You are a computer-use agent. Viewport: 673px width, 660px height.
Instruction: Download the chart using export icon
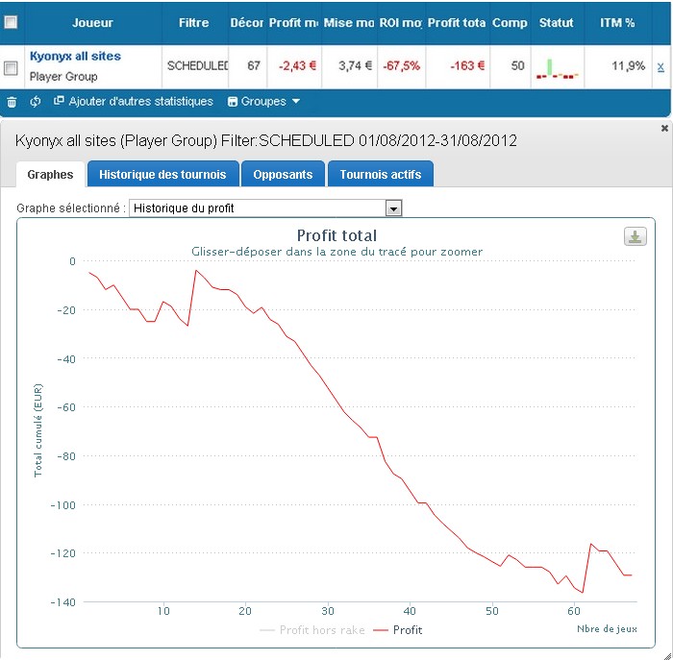coord(635,236)
